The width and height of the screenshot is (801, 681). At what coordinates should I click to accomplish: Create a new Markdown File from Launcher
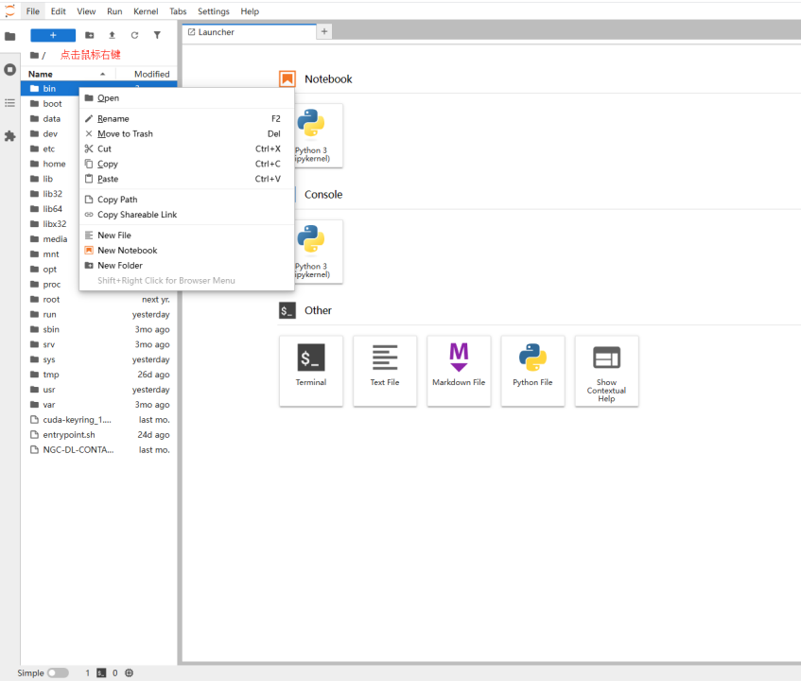[x=459, y=371]
